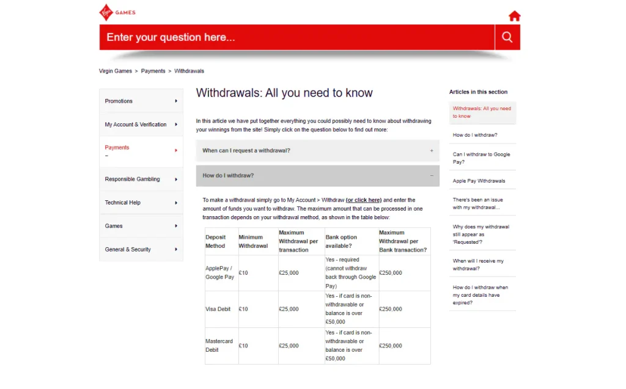The image size is (626, 389).
Task: Follow the '(or click here)' link
Action: pyautogui.click(x=363, y=200)
